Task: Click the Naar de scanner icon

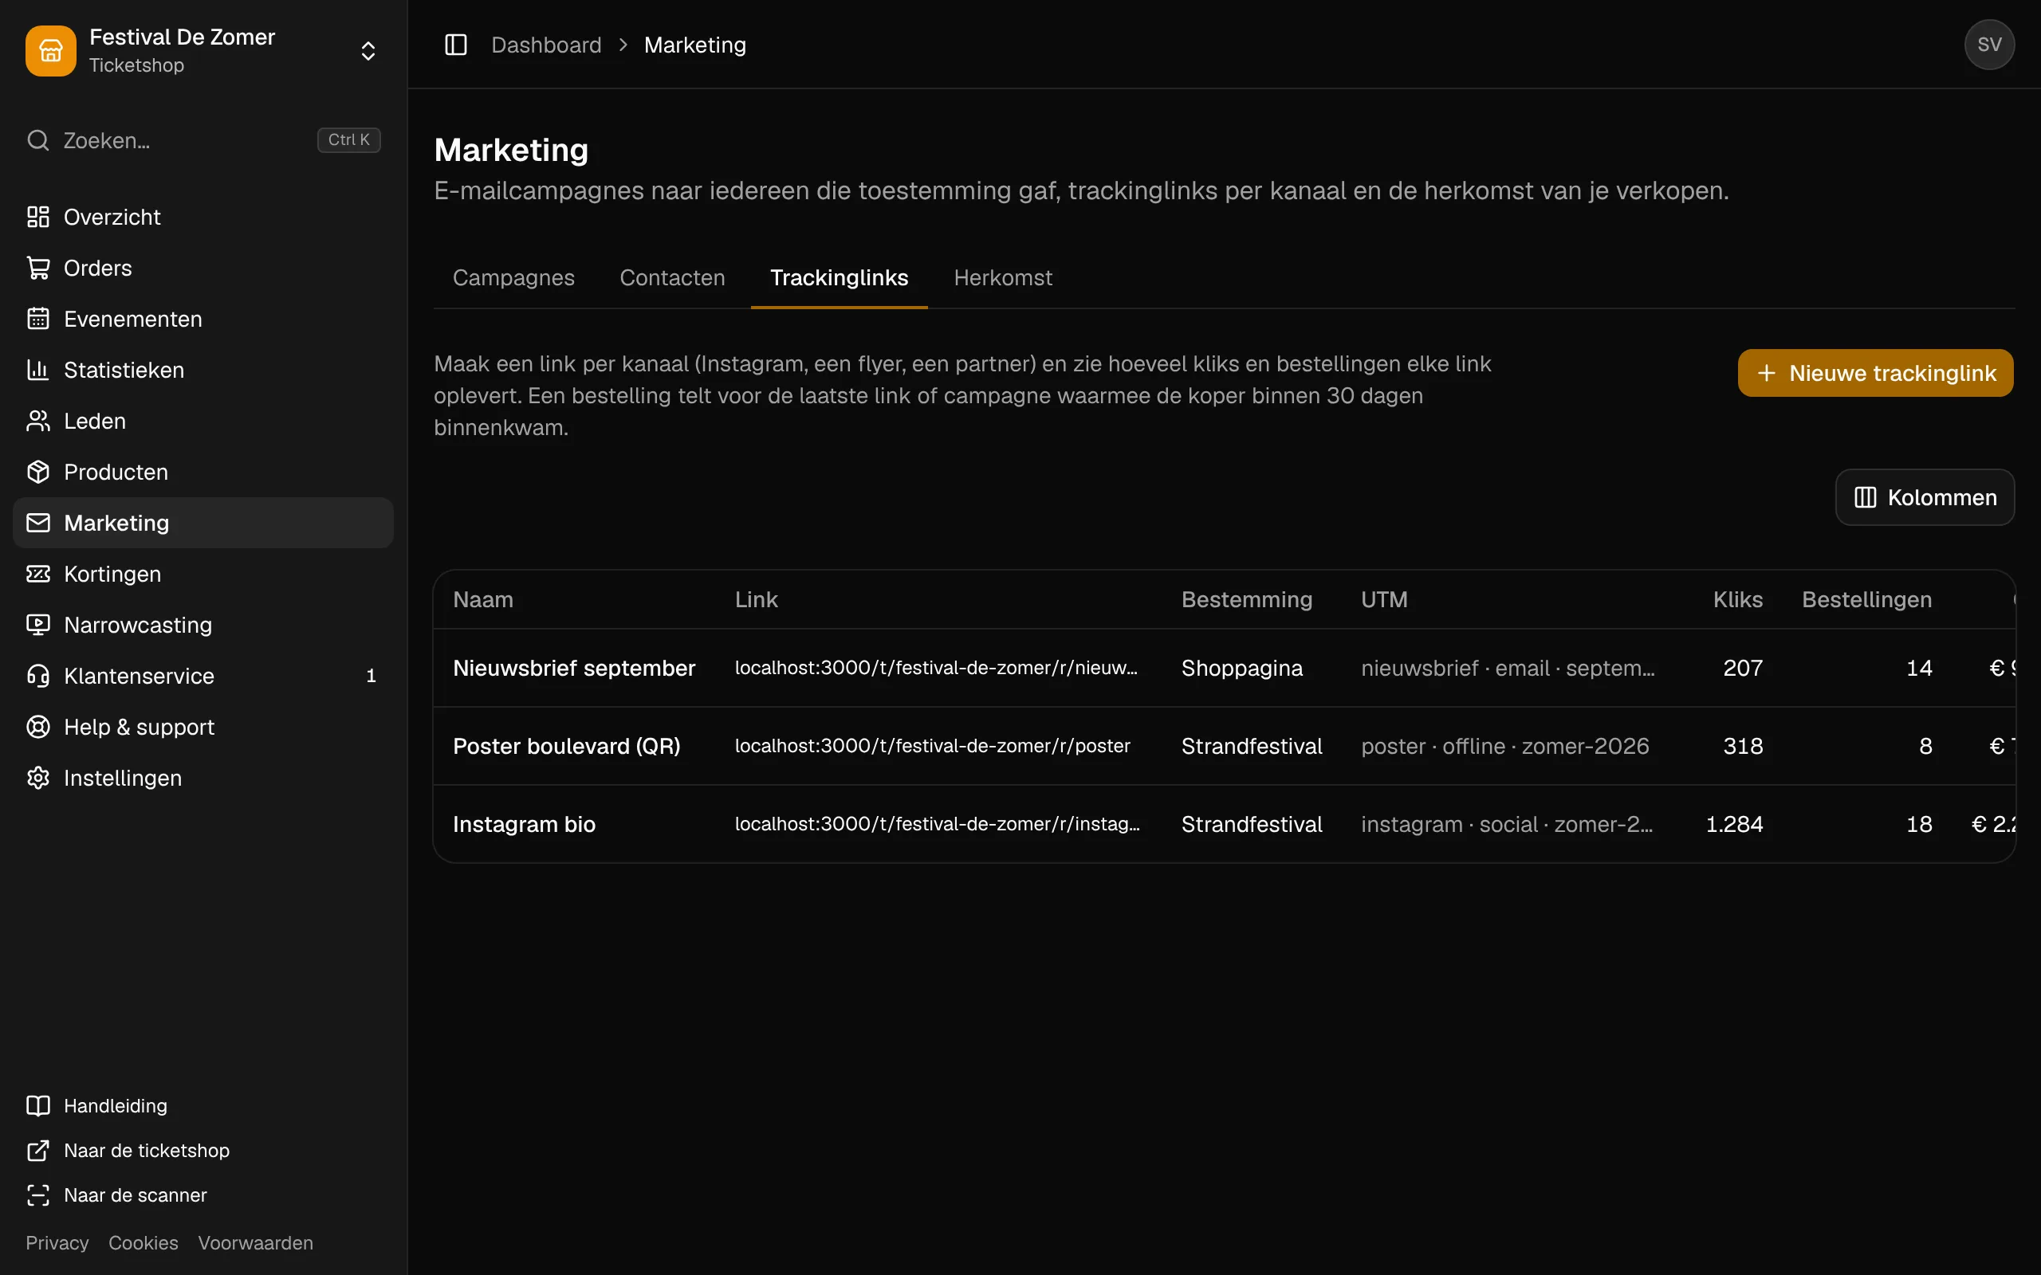Action: pyautogui.click(x=38, y=1195)
